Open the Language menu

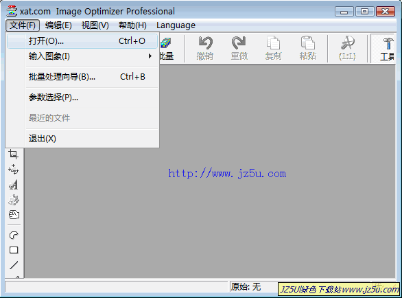176,25
